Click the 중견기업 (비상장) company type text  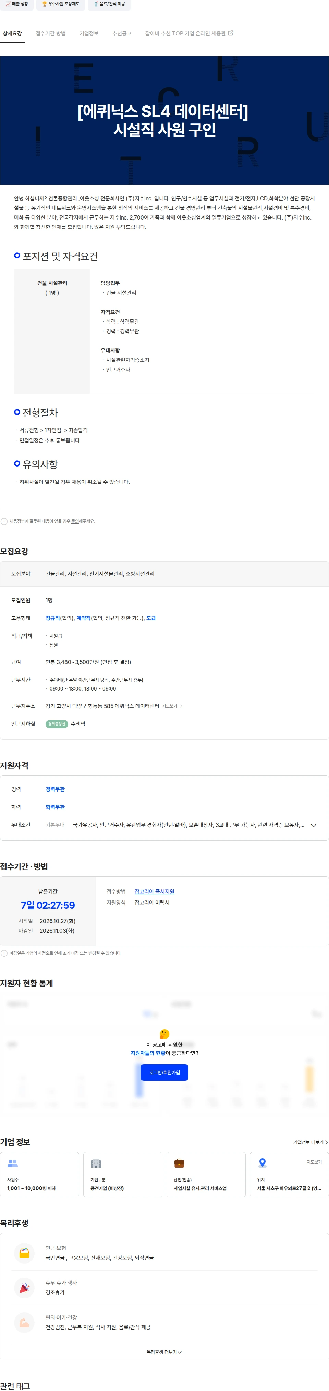pyautogui.click(x=107, y=1189)
